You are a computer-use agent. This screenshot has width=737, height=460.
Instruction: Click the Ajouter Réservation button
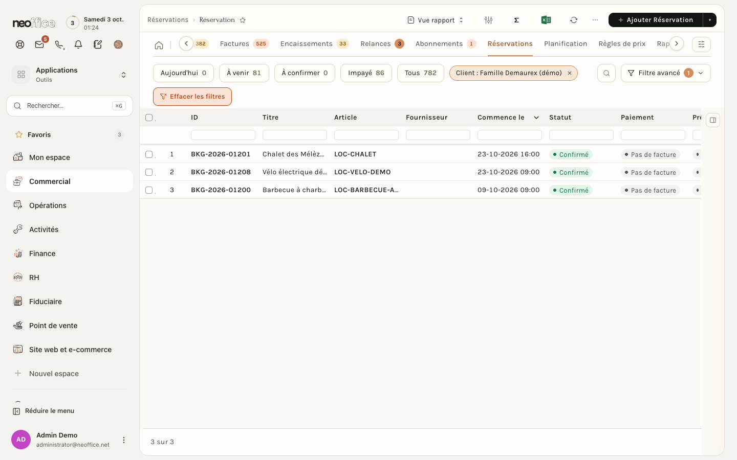coord(656,20)
